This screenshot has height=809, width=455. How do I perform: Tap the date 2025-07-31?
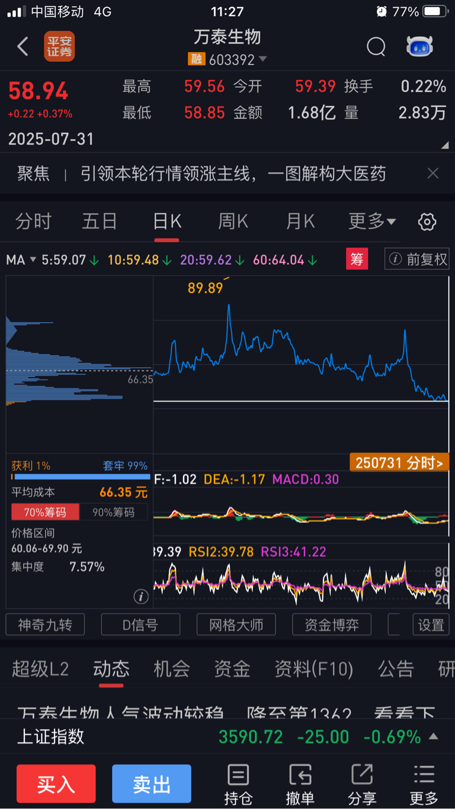51,139
